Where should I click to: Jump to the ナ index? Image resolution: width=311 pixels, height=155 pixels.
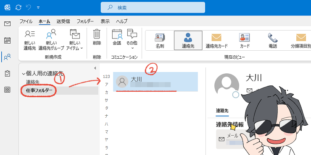tap(106, 116)
